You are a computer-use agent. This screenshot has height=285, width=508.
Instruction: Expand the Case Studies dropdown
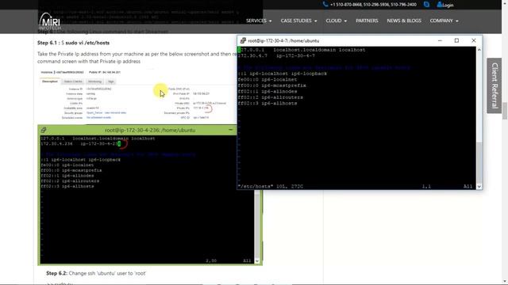click(x=298, y=21)
